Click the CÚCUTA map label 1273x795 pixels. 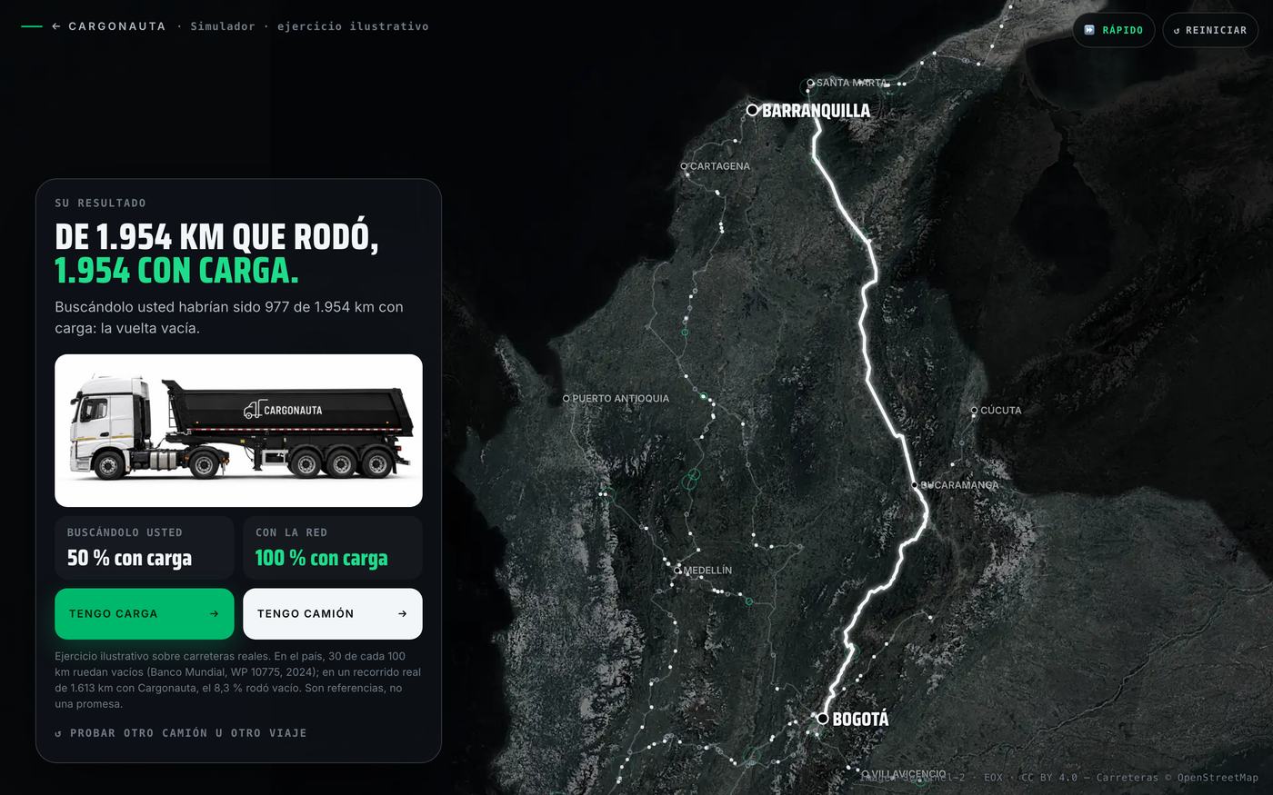pos(1001,411)
